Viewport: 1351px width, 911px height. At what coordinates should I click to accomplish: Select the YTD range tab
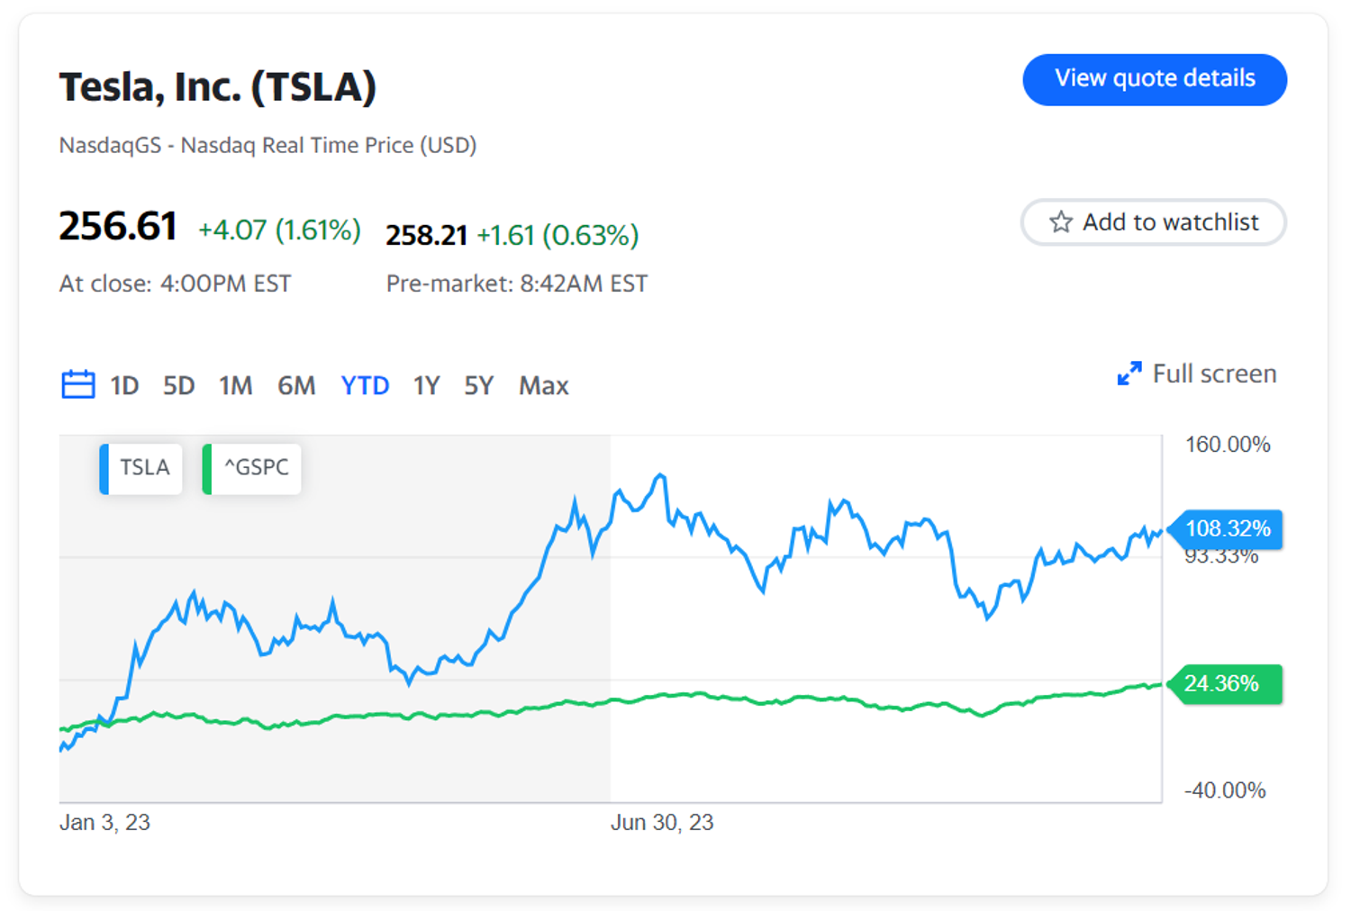coord(365,385)
